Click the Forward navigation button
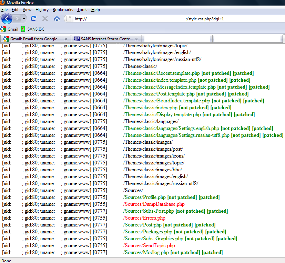 click(17, 19)
